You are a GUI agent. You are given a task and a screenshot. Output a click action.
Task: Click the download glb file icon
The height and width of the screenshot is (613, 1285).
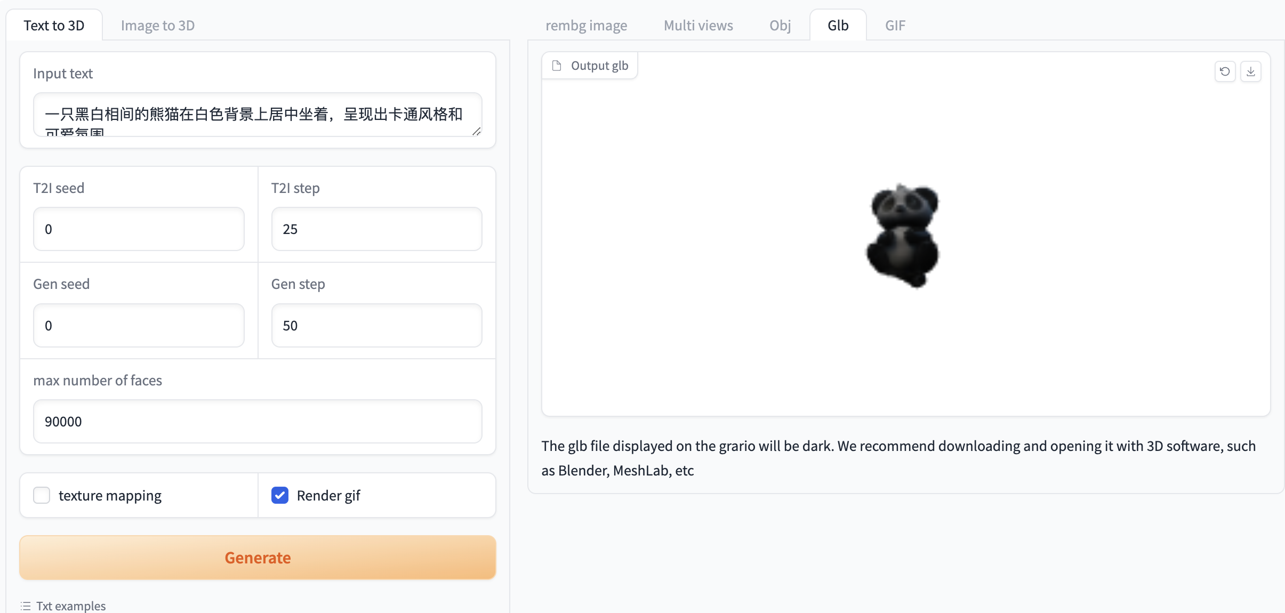[1250, 71]
